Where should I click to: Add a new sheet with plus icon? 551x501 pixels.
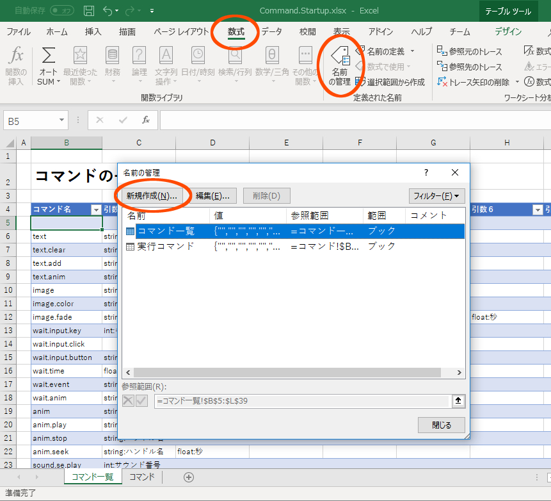click(x=189, y=477)
